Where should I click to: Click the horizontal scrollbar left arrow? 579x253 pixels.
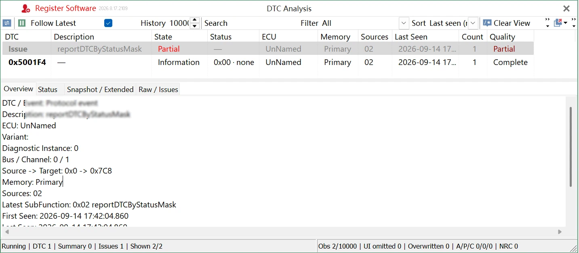coord(7,232)
